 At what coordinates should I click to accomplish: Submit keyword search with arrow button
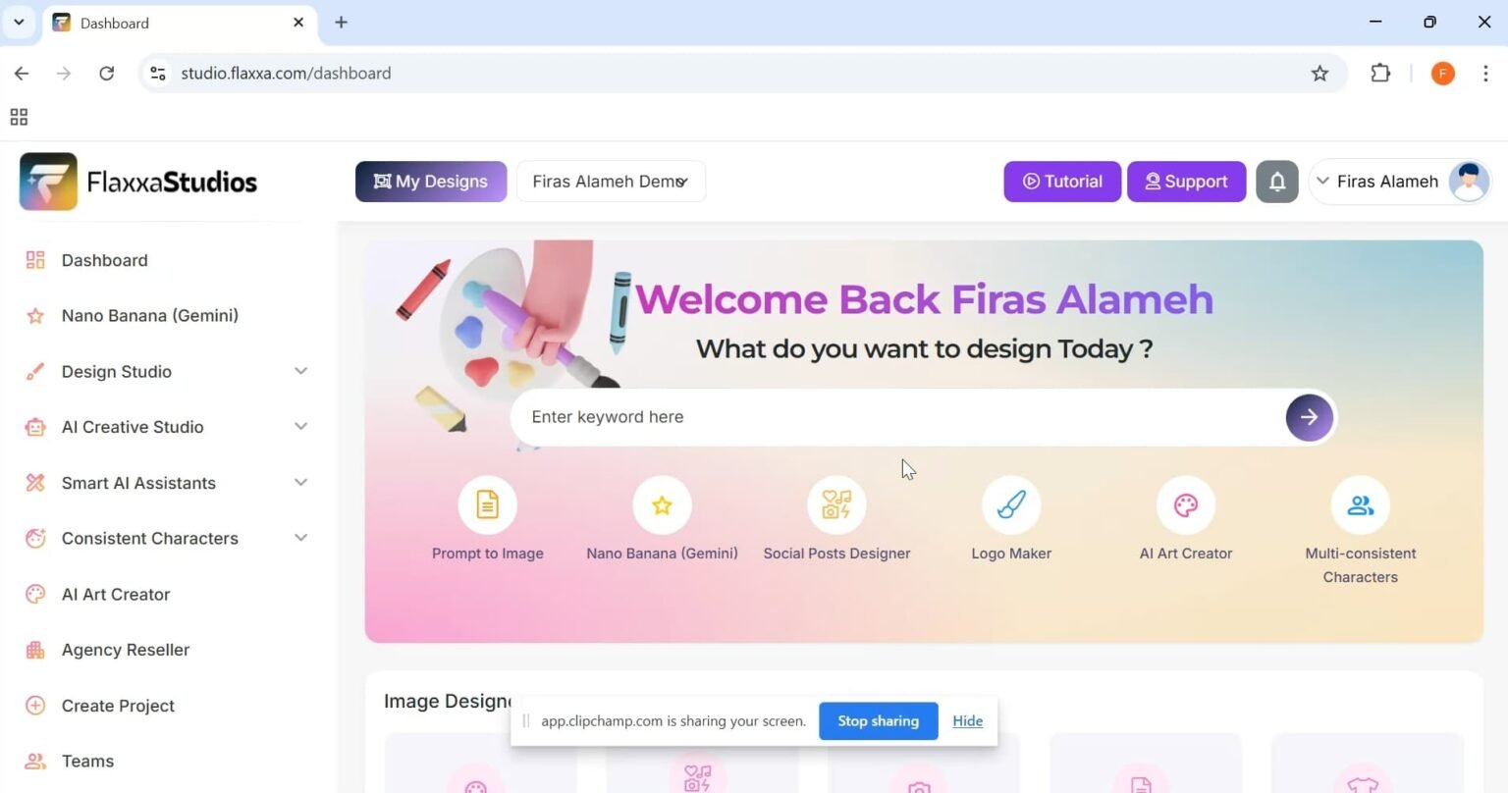coord(1310,417)
